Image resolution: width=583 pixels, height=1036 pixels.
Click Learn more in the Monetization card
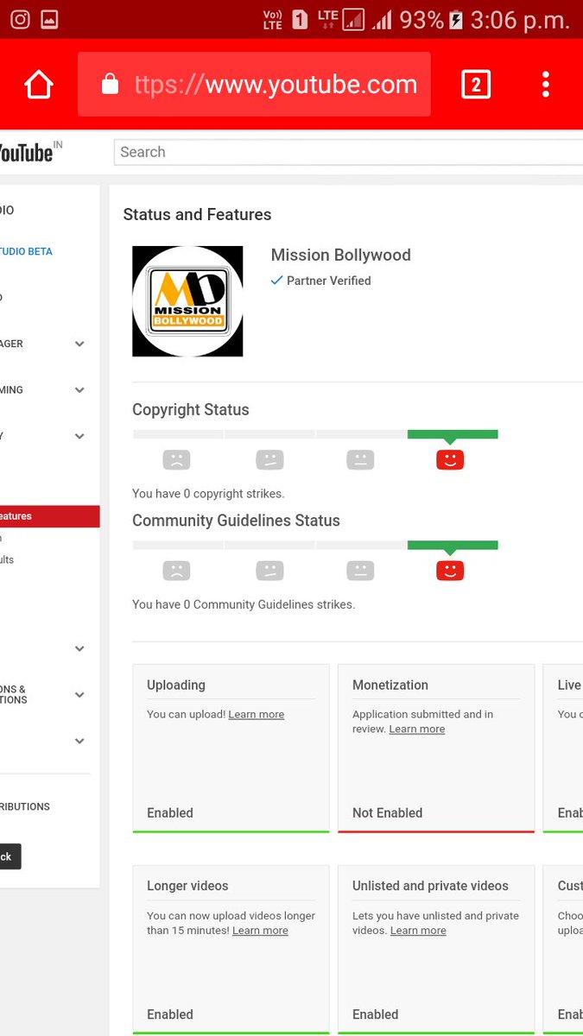[x=416, y=729]
